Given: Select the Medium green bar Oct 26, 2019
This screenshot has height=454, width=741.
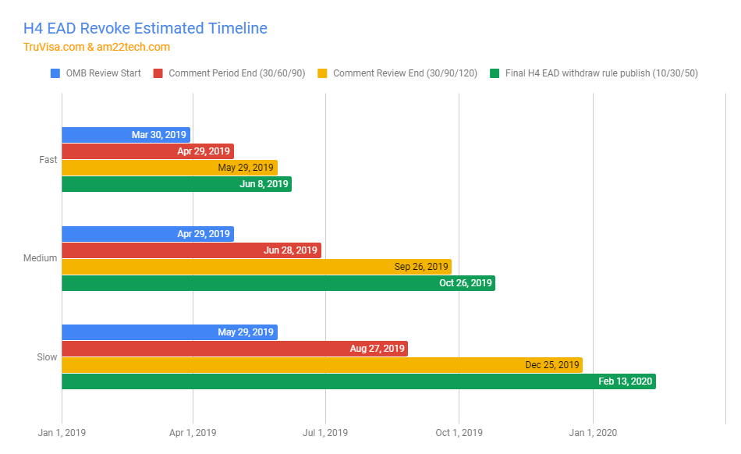Looking at the screenshot, I should 278,283.
